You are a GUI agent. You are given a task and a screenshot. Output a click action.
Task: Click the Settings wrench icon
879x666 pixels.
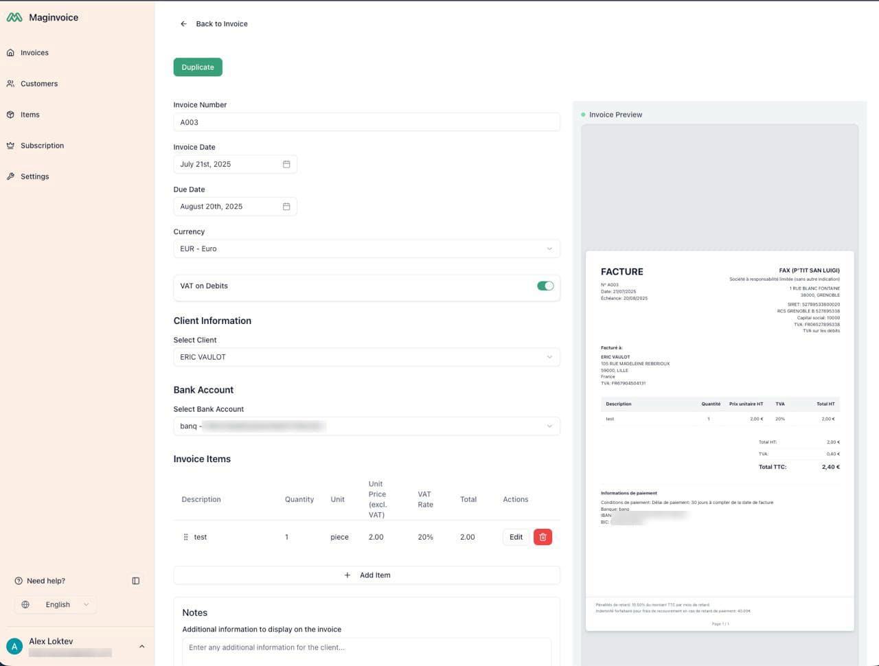tap(10, 176)
